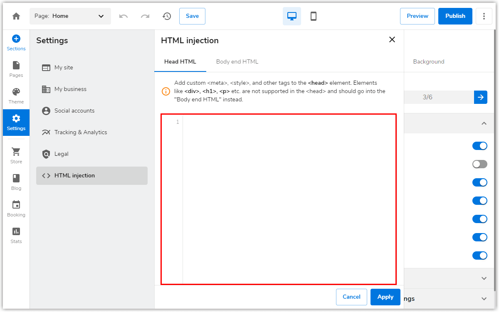Image resolution: width=499 pixels, height=312 pixels.
Task: Open Booking in the sidebar
Action: [x=16, y=209]
